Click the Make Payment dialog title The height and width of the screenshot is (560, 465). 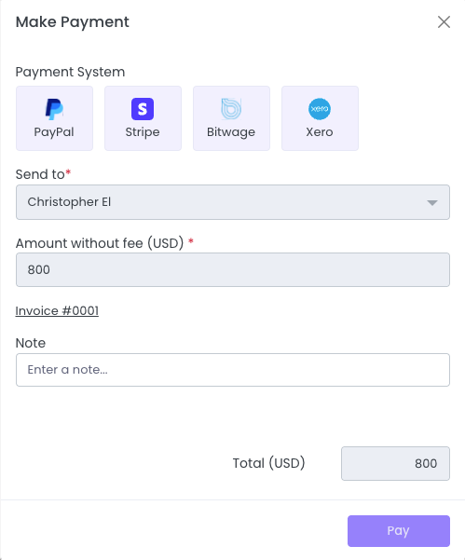(x=73, y=22)
